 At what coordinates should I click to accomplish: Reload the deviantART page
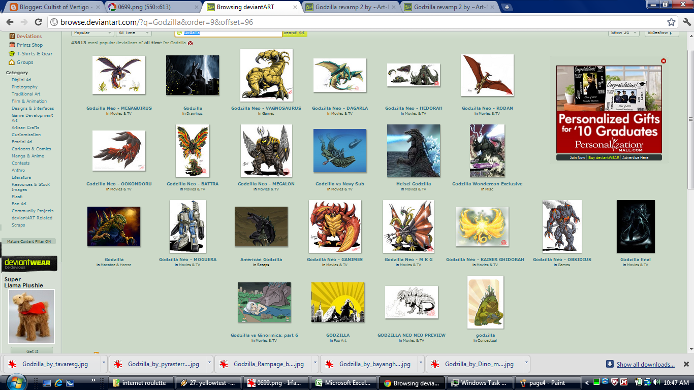pos(38,22)
